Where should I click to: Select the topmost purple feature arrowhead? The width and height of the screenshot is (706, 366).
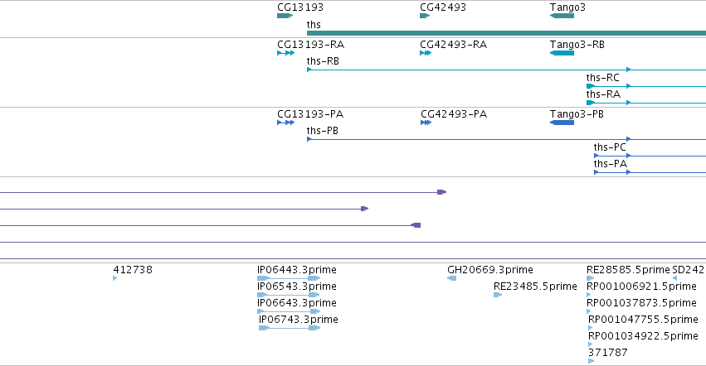point(441,192)
